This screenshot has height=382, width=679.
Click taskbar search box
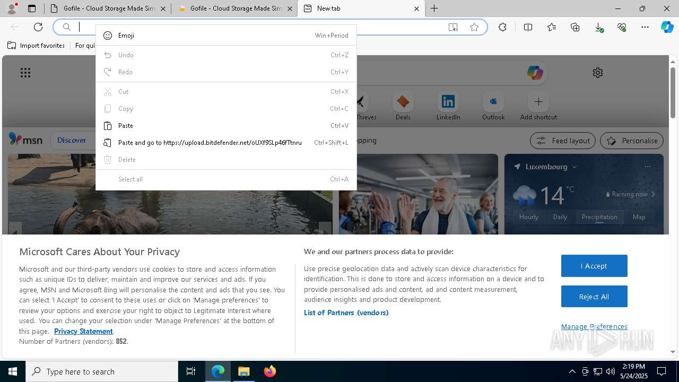point(102,371)
